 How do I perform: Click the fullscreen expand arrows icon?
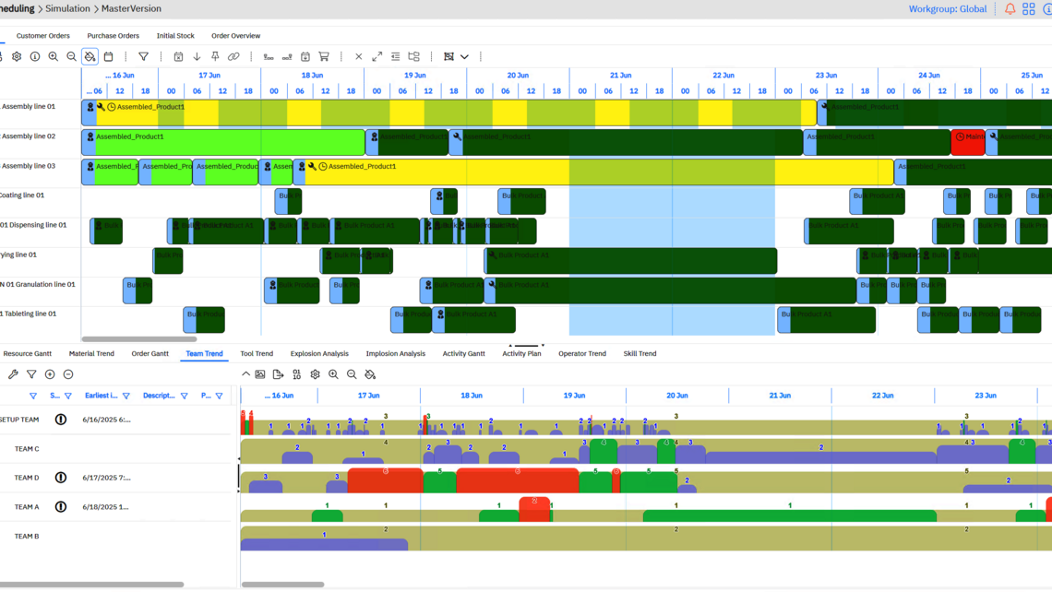pyautogui.click(x=377, y=57)
